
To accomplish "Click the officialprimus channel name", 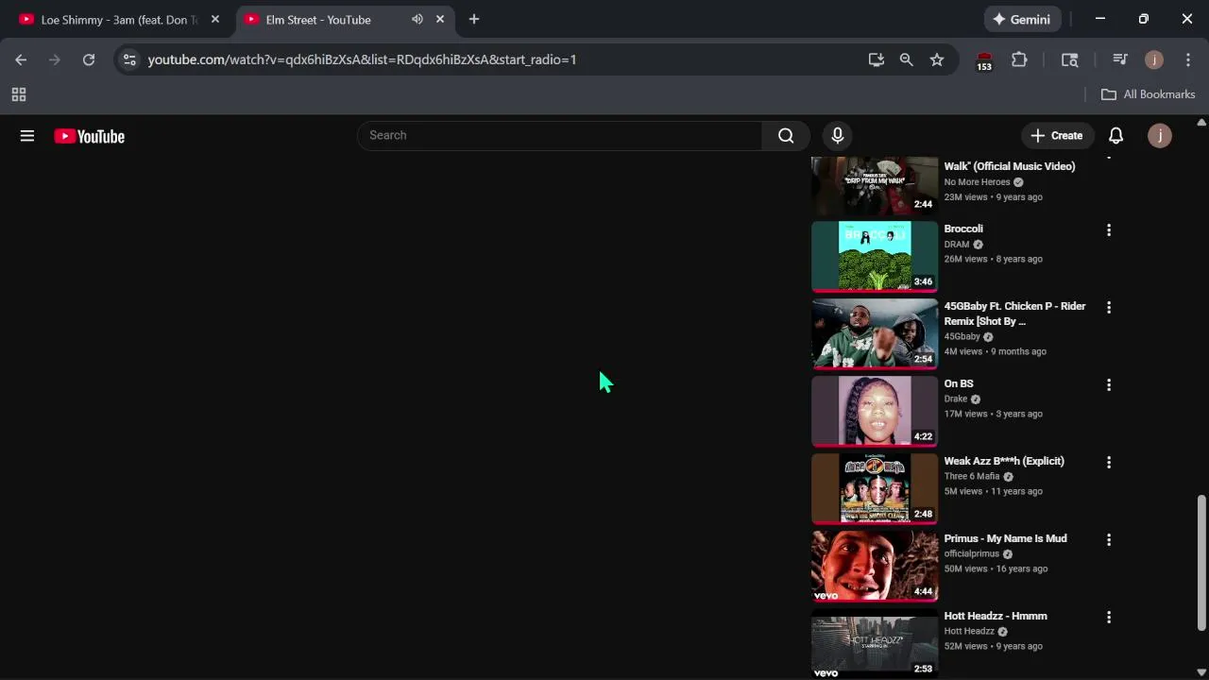I will pyautogui.click(x=971, y=554).
